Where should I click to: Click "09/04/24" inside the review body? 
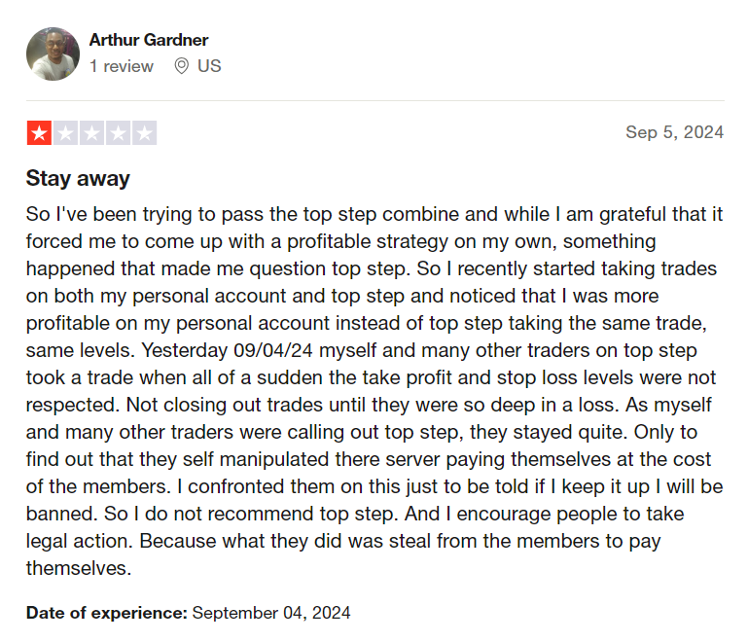click(273, 350)
